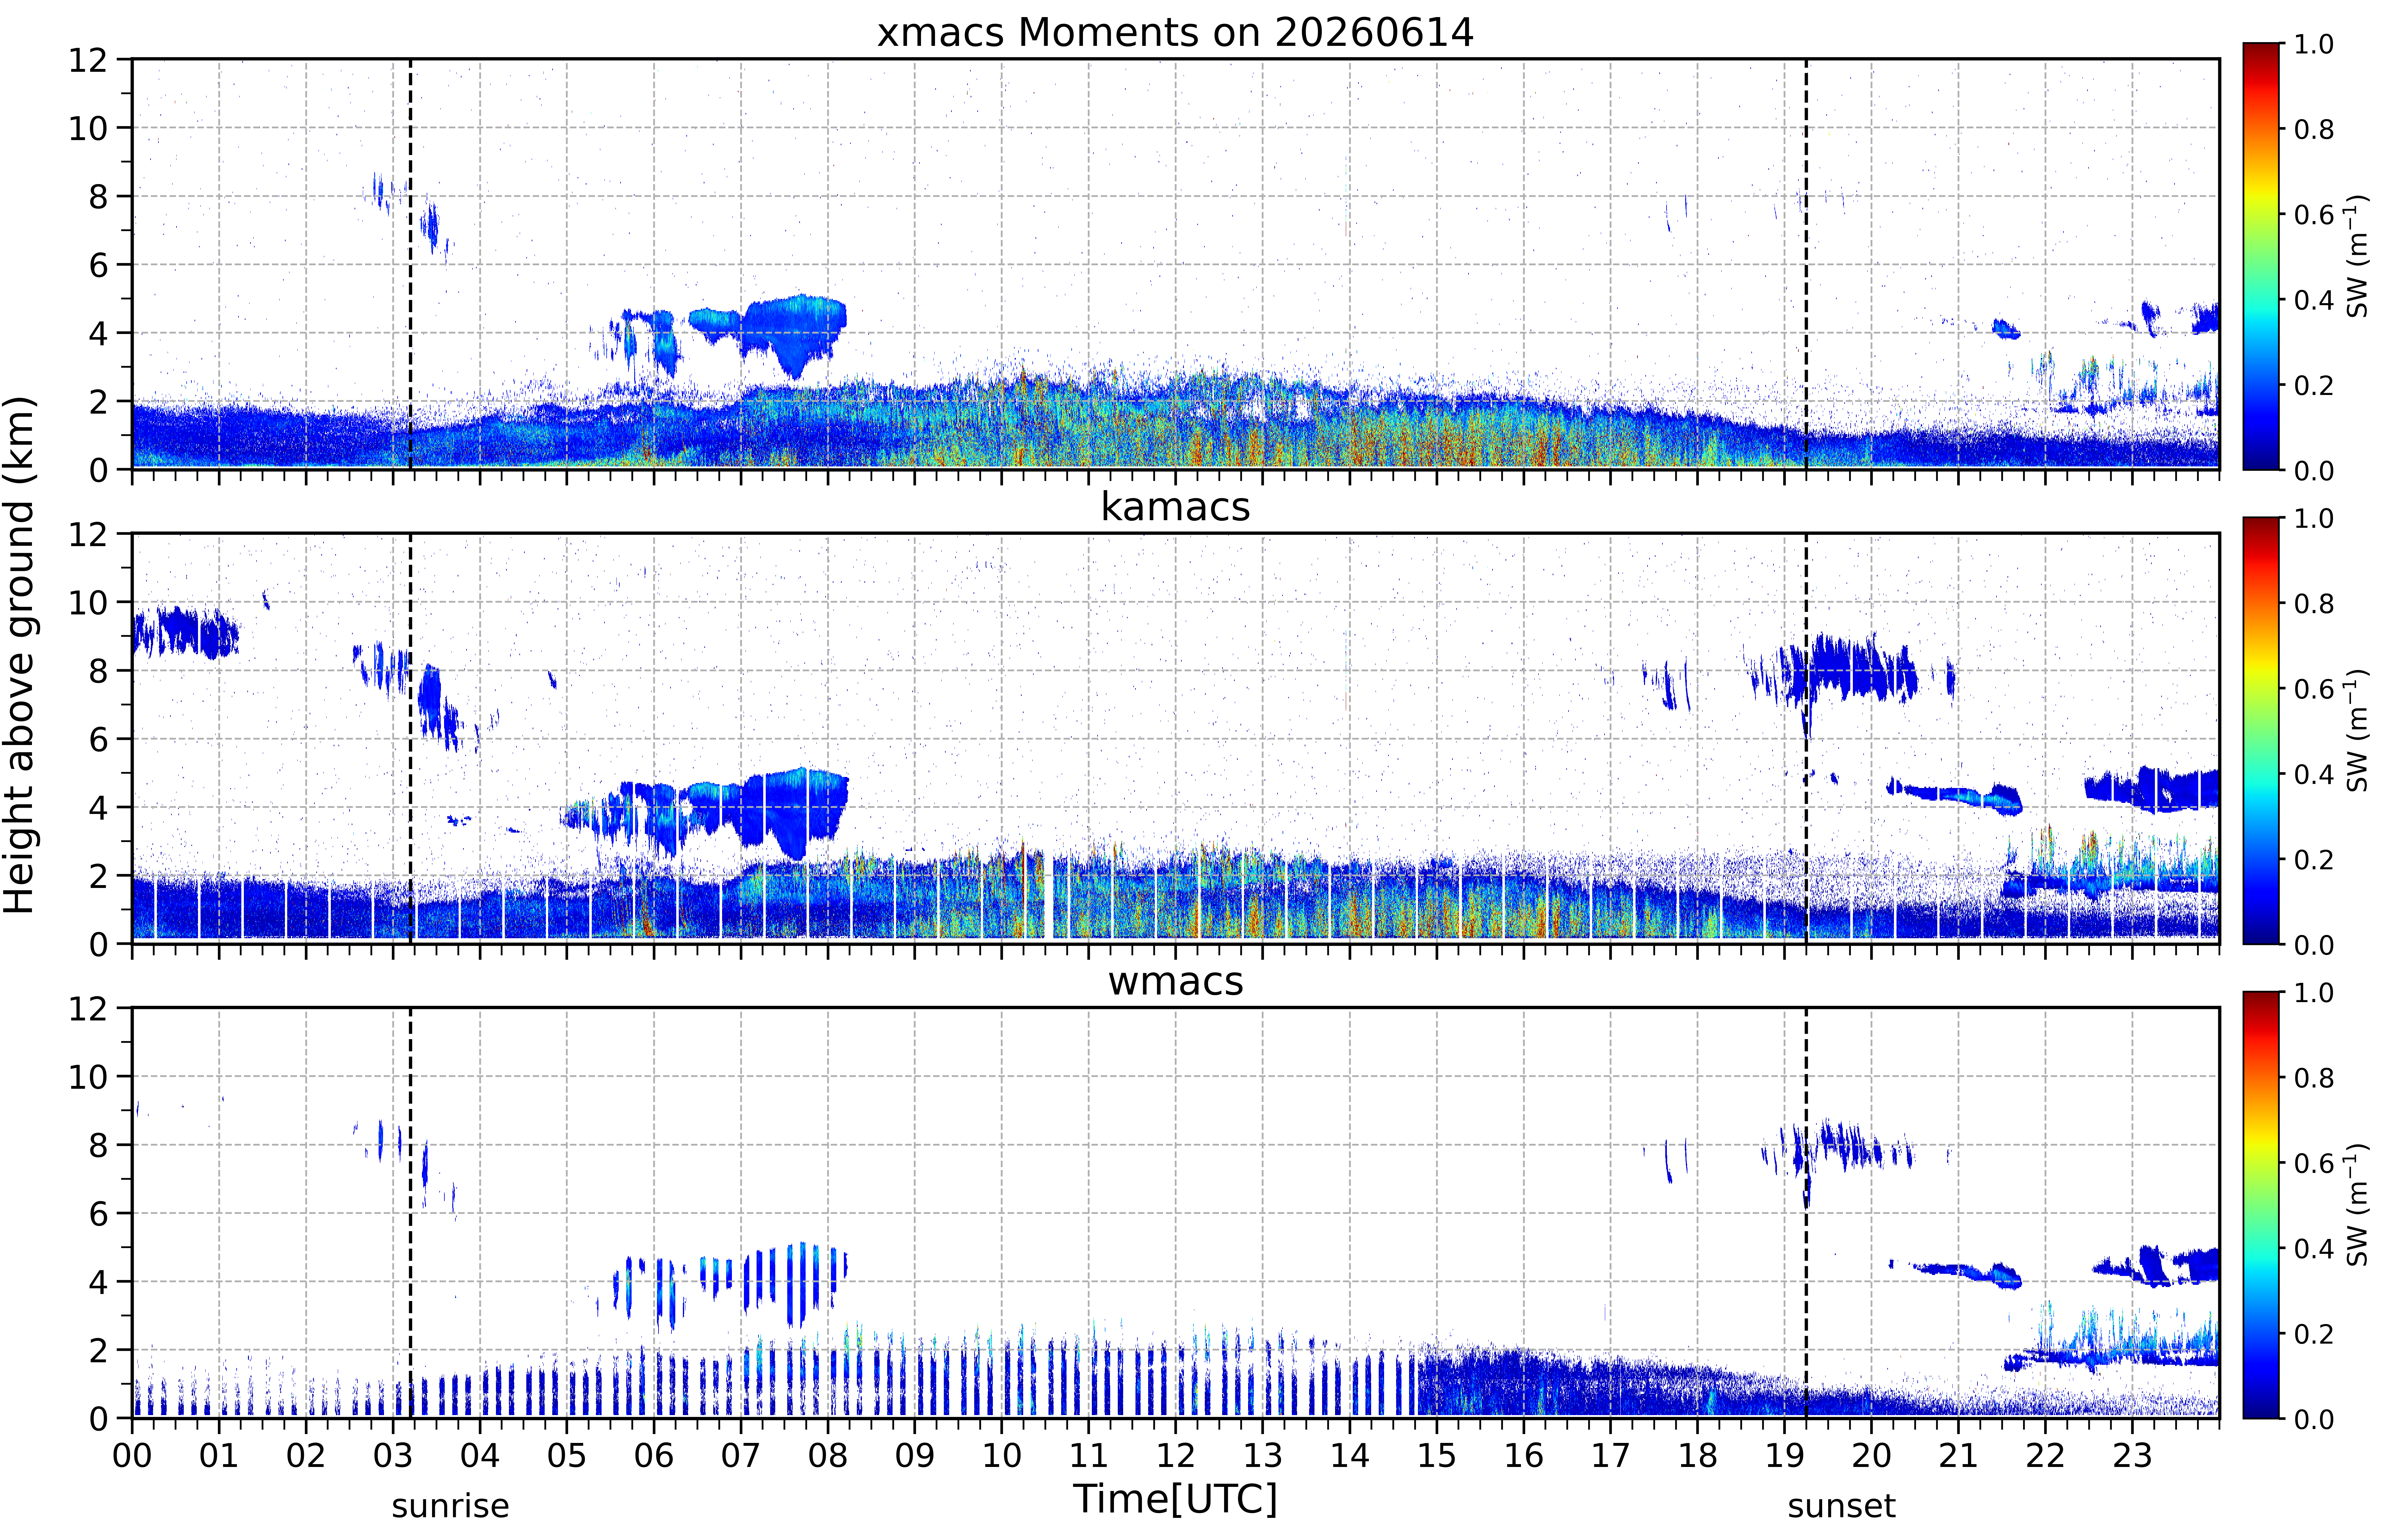
Task: Click the "03" hour tick label on time axis
Action: pyautogui.click(x=393, y=1456)
